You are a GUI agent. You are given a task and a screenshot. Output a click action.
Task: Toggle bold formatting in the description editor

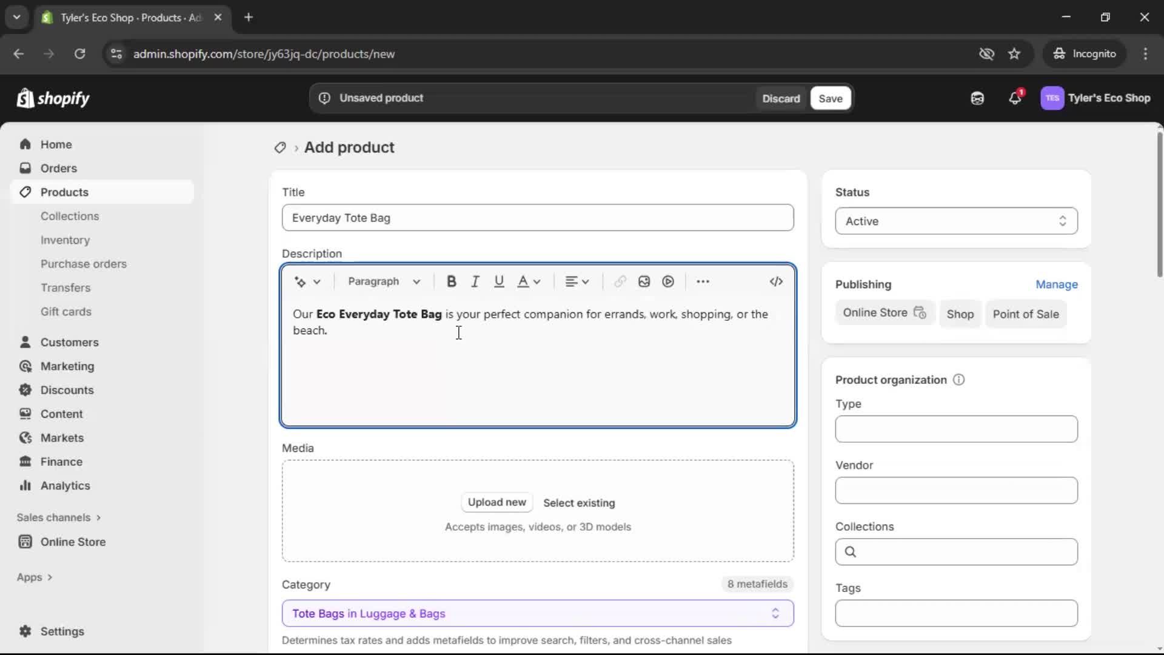tap(452, 281)
